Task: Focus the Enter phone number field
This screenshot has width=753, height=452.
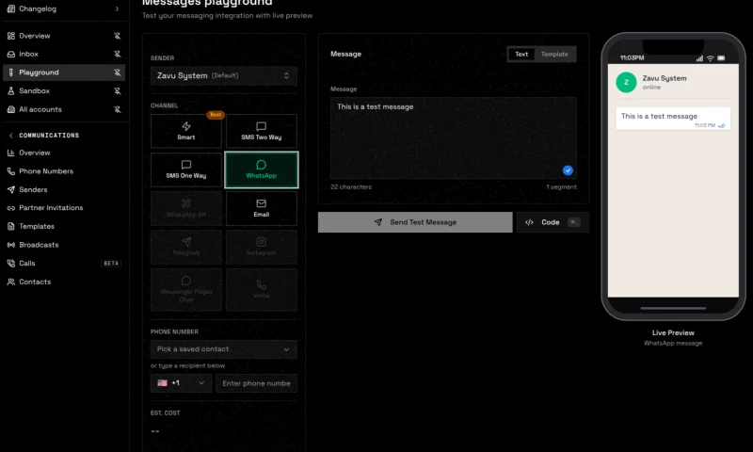Action: click(256, 383)
